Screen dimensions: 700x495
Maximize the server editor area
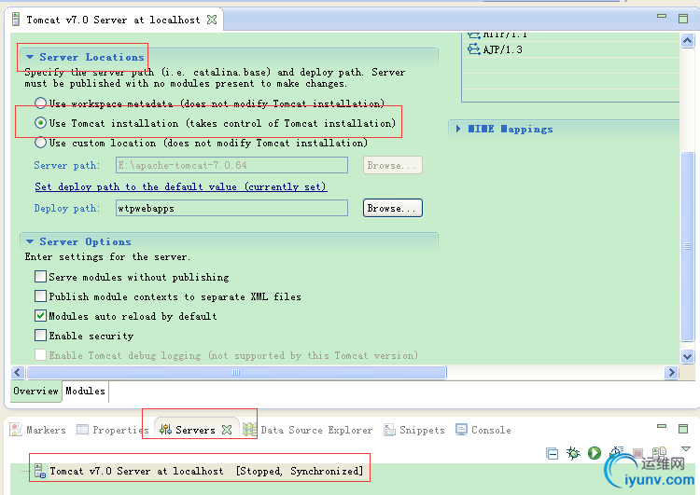tap(683, 19)
